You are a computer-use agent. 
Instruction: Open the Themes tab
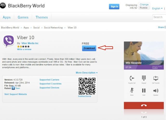pyautogui.click(x=41, y=17)
